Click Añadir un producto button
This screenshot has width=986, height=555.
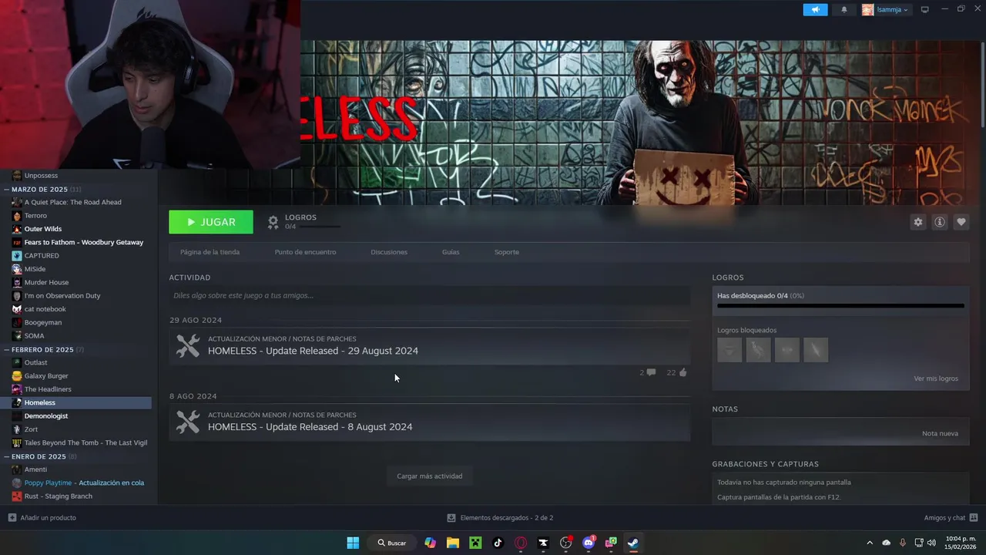pos(42,518)
